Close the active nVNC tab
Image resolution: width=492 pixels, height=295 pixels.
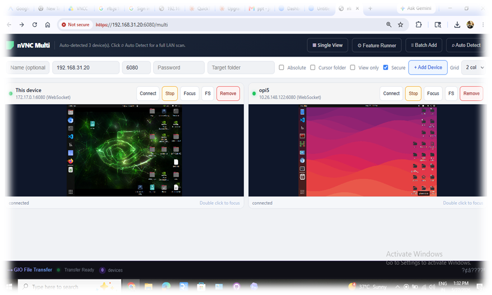click(x=357, y=8)
